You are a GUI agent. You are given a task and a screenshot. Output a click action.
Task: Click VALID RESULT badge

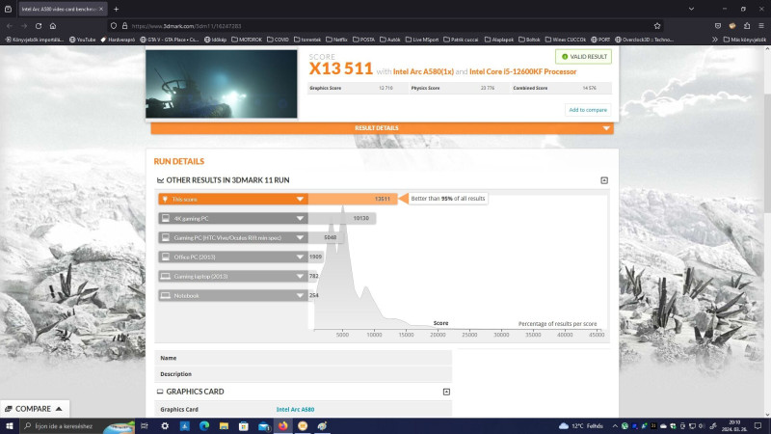[x=584, y=57]
